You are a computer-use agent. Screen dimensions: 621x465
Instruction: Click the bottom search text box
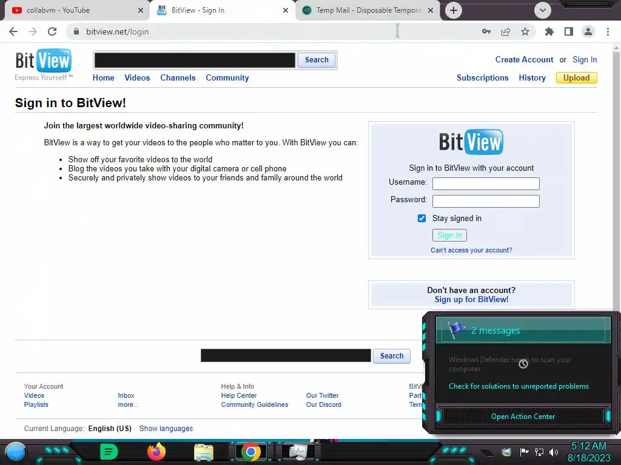click(x=286, y=355)
